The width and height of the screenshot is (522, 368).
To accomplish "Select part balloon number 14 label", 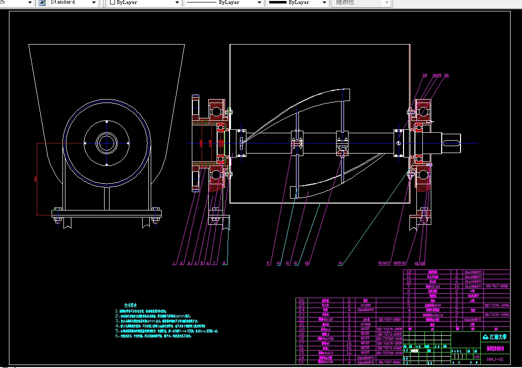I will (x=340, y=263).
